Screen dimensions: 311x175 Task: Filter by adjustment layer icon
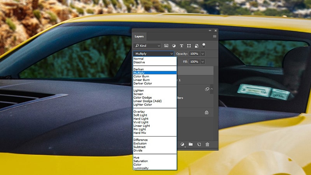pyautogui.click(x=174, y=45)
